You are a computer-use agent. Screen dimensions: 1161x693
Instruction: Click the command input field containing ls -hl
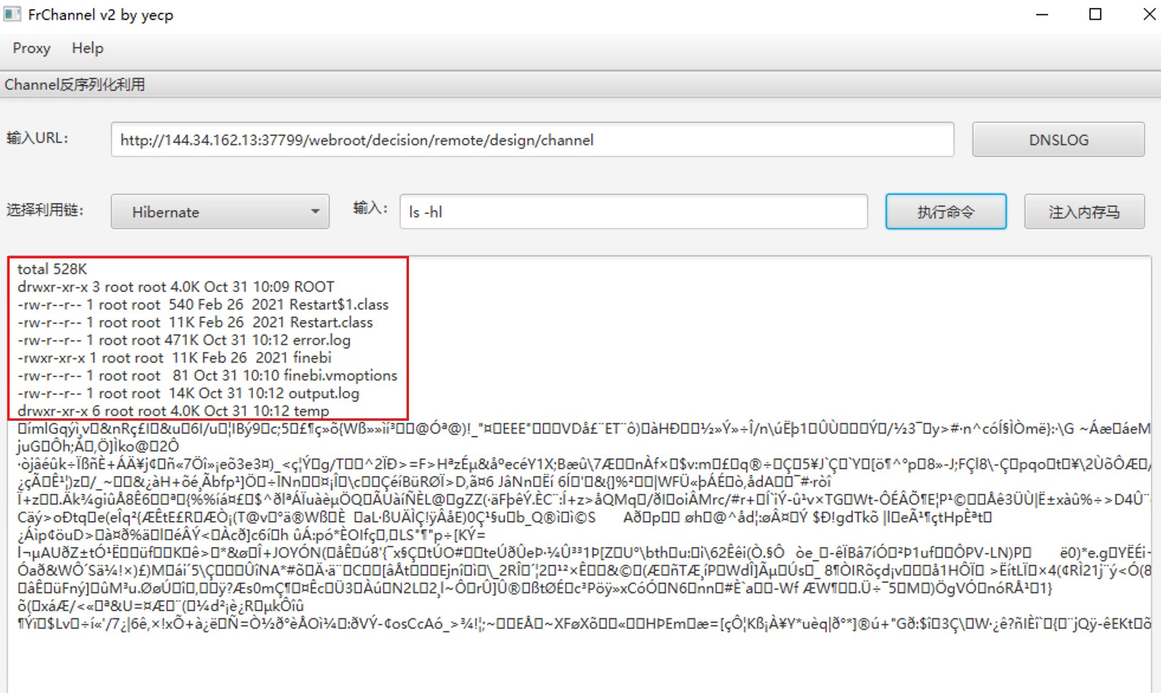[x=633, y=212]
